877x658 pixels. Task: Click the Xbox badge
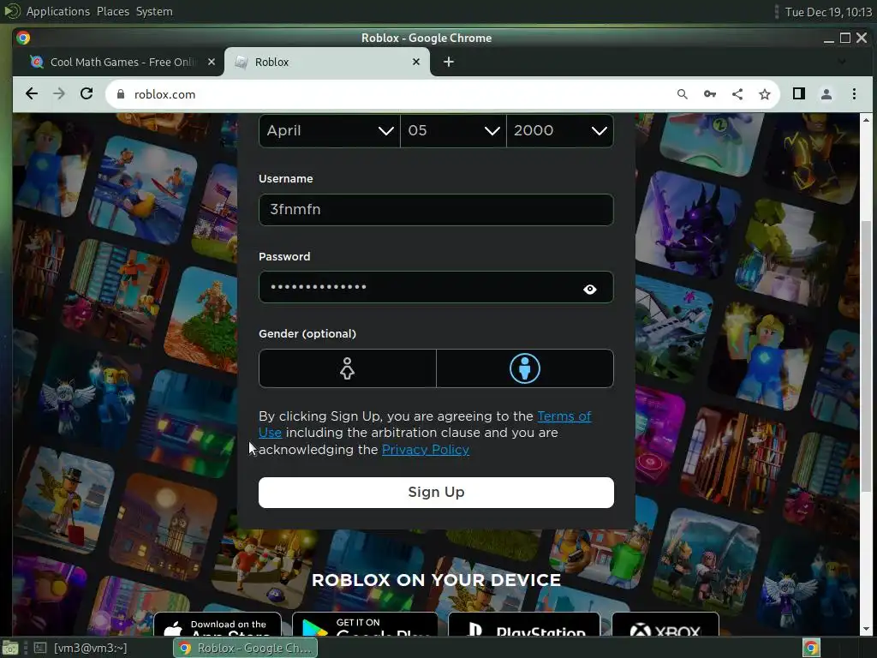tap(665, 625)
